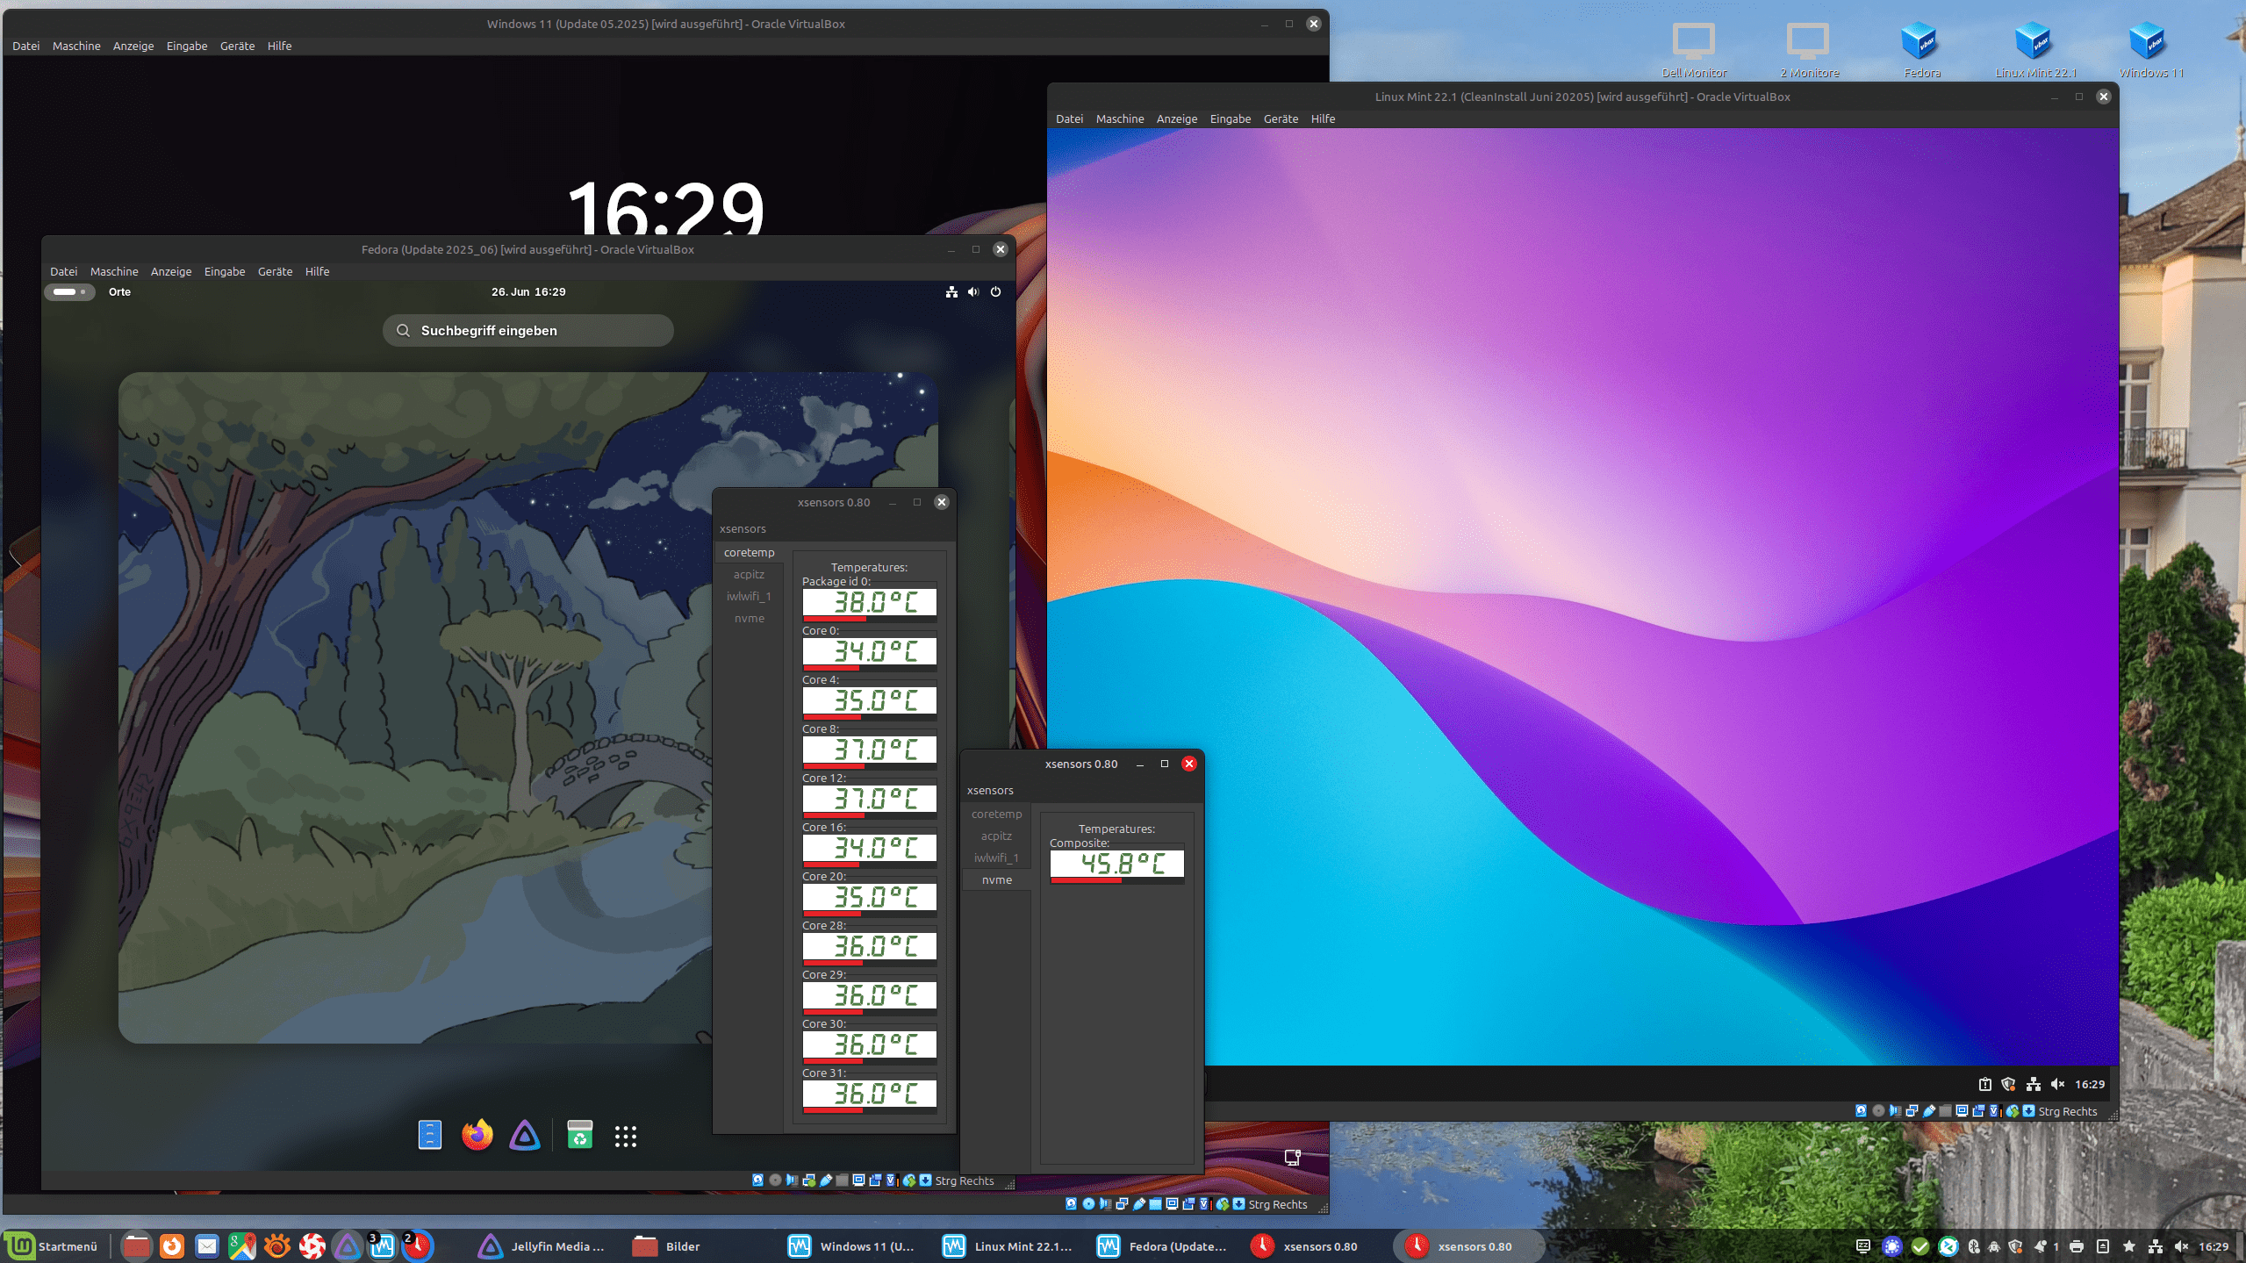
Task: Open the Geräte menu in the Linux Mint VM window
Action: click(1280, 118)
